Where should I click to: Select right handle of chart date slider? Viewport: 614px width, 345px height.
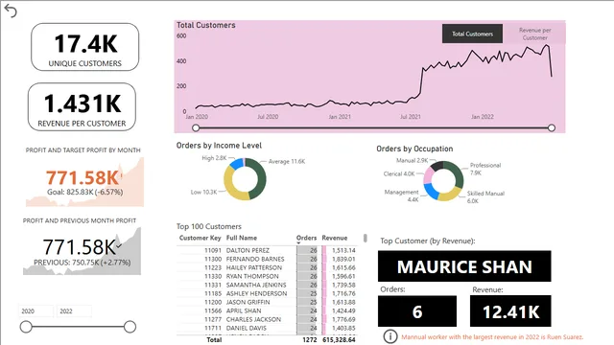pyautogui.click(x=552, y=127)
